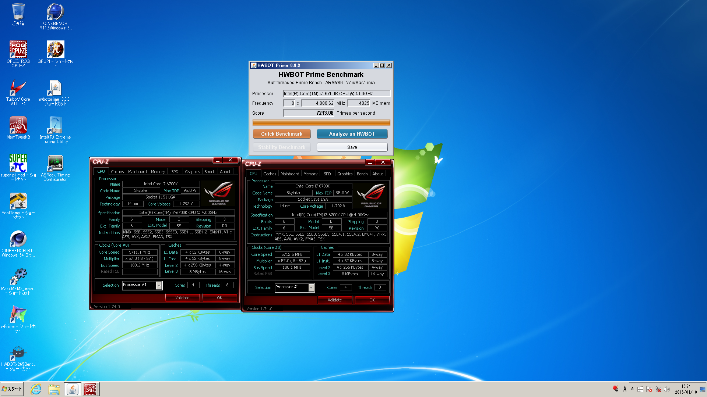Open Mainboard tab in left CPU-Z window
Screen dimensions: 707x397
pos(137,172)
